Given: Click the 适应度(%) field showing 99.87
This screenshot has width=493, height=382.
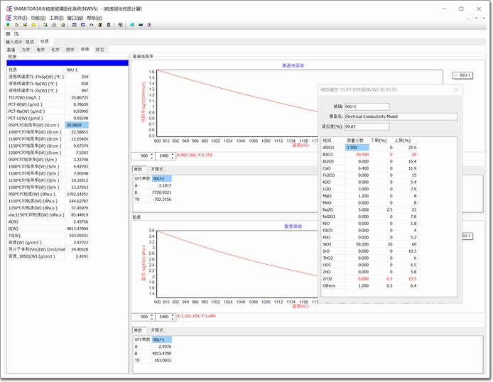Looking at the screenshot, I should click(366, 126).
